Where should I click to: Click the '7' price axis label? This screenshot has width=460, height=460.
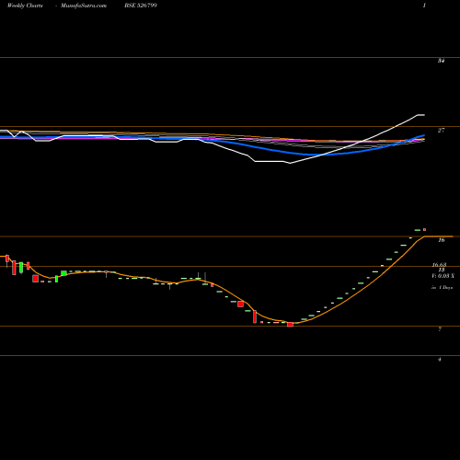click(440, 329)
